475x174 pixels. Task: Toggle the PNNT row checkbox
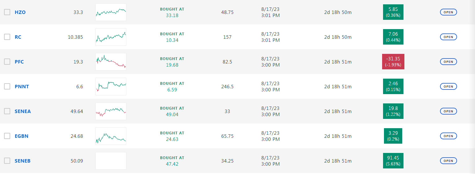[x=7, y=86]
